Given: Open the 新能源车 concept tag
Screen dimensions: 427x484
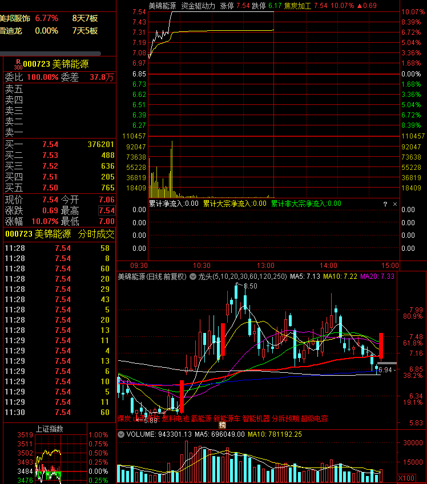Looking at the screenshot, I should (227, 418).
